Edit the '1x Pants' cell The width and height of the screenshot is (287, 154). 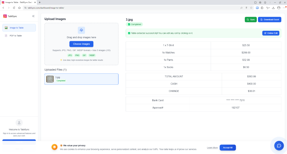tap(168, 60)
